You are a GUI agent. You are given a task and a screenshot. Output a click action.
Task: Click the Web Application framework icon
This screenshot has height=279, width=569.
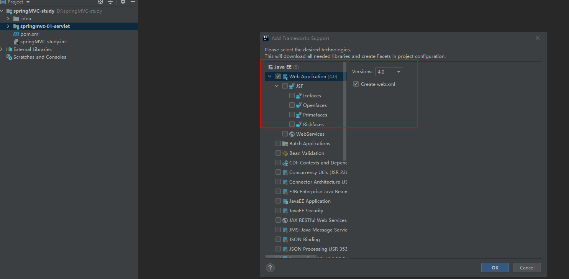[x=285, y=77]
